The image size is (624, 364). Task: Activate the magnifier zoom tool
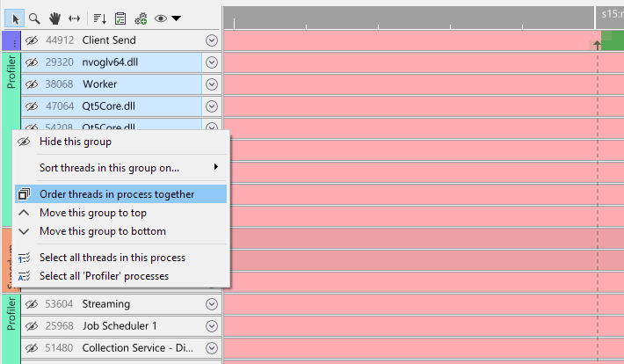pos(34,18)
